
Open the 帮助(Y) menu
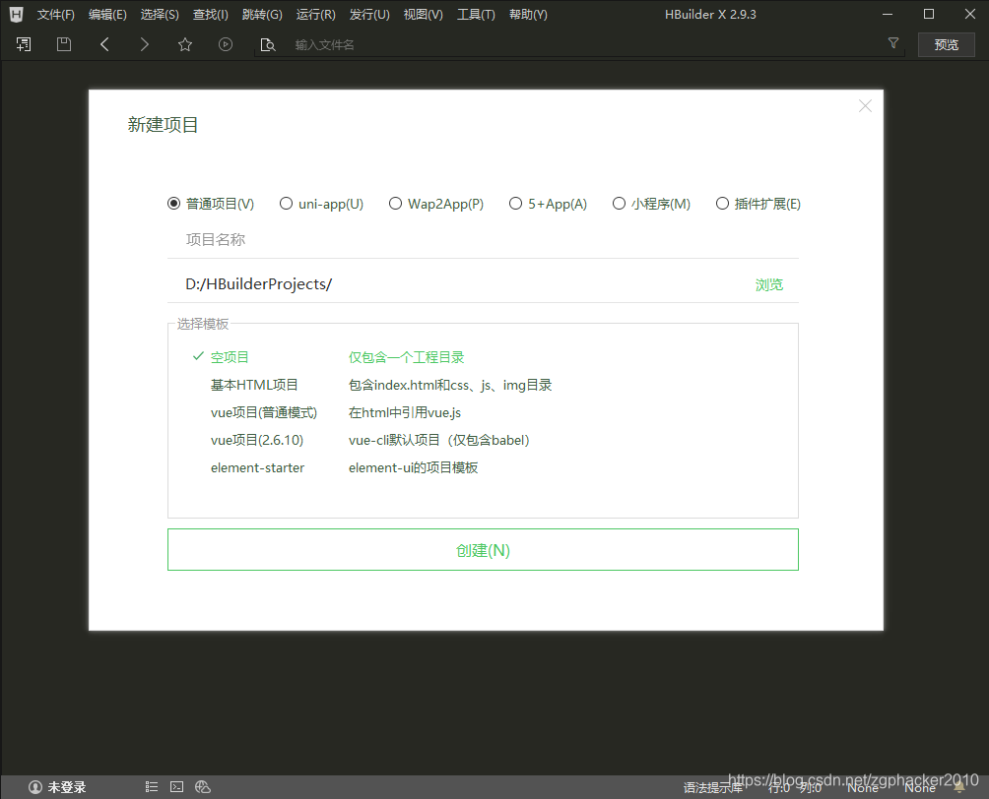coord(528,15)
